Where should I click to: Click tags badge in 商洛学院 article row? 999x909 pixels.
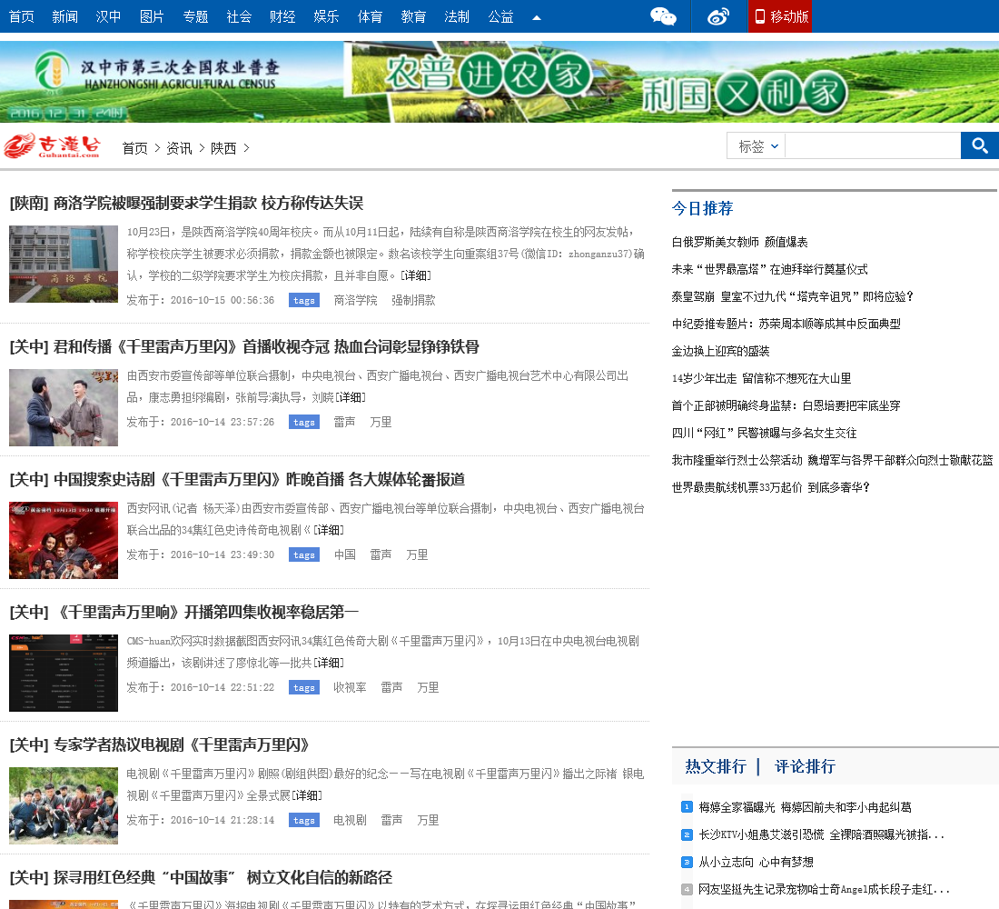304,300
